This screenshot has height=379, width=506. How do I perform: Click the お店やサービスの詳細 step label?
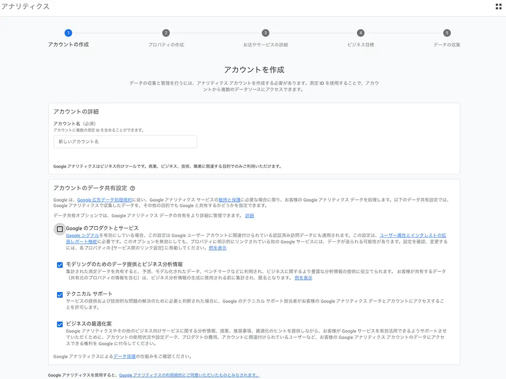265,45
